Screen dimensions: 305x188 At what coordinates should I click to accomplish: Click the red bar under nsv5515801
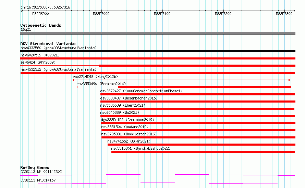203,152
